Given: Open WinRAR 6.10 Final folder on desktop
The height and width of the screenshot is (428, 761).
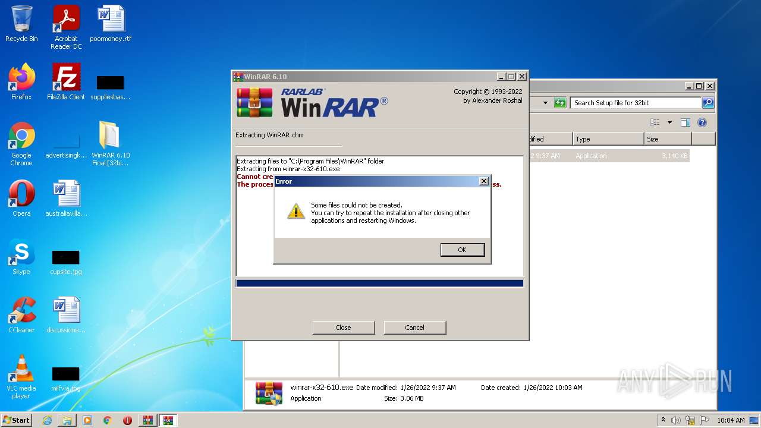Looking at the screenshot, I should coord(111,144).
